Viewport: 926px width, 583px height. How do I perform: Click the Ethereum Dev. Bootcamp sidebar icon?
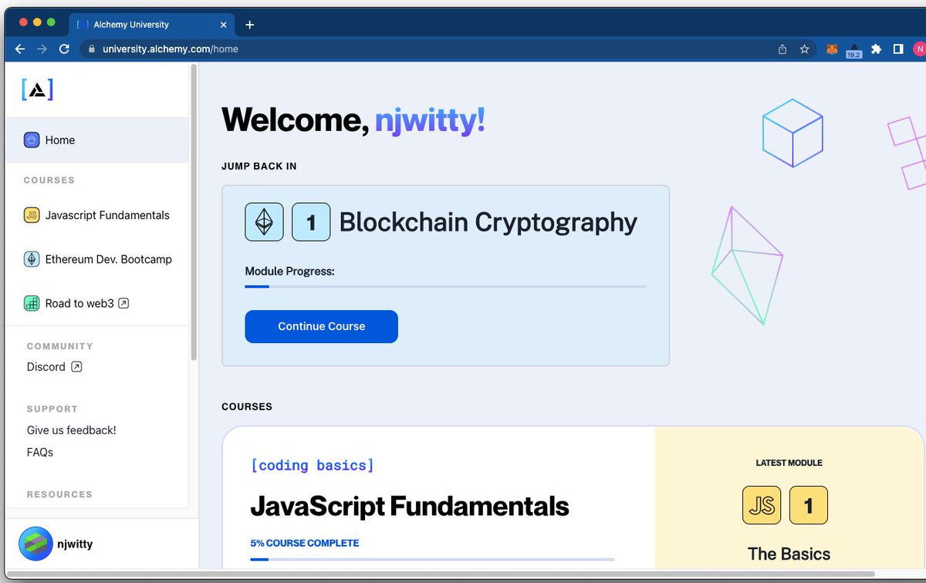click(x=32, y=259)
